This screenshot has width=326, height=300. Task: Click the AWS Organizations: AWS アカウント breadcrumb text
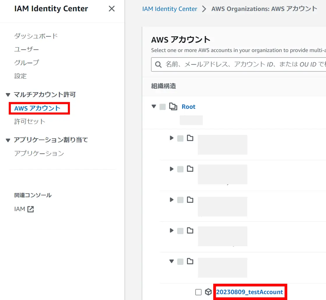tap(264, 9)
